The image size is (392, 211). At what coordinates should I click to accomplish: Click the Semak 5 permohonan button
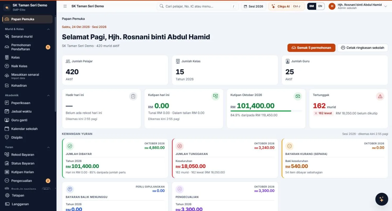tap(311, 48)
